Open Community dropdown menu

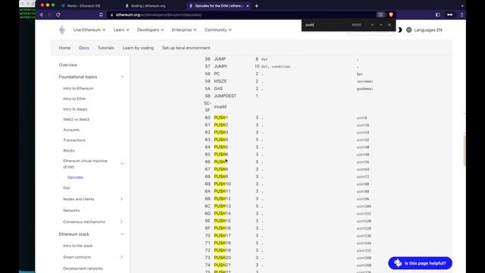[217, 30]
